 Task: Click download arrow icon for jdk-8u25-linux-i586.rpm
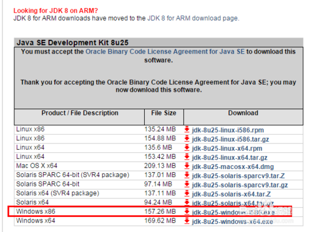[x=187, y=129]
